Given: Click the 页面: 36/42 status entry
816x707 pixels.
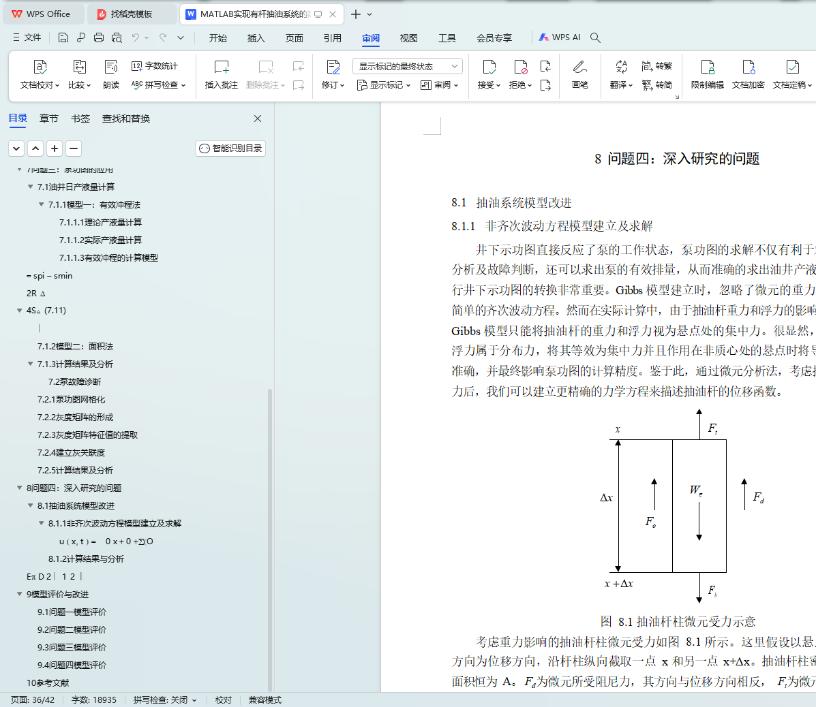Looking at the screenshot, I should (x=33, y=700).
